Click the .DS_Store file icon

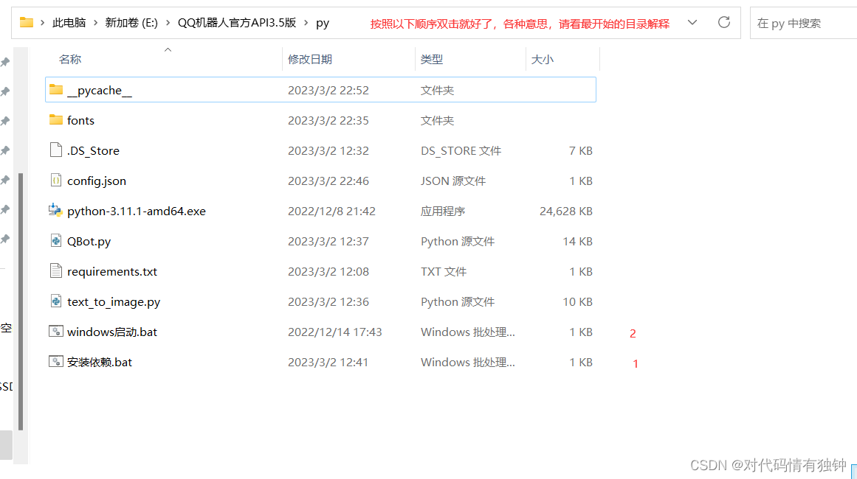tap(56, 150)
